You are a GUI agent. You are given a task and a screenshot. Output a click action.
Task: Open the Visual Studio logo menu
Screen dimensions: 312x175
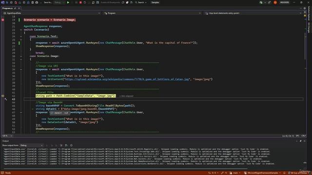click(2, 2)
